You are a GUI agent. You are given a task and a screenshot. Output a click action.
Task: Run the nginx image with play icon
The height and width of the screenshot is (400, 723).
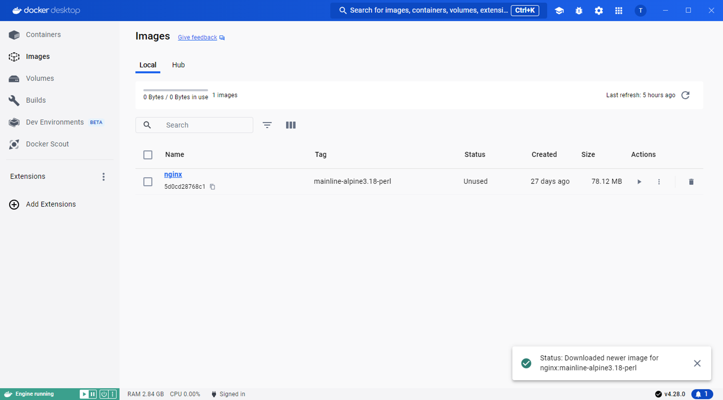click(x=639, y=182)
